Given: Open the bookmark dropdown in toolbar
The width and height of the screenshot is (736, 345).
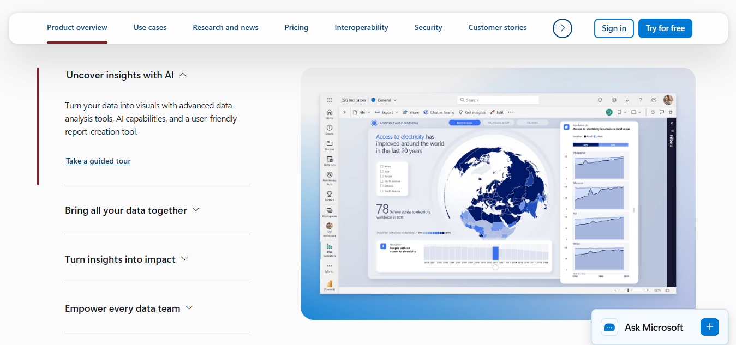Looking at the screenshot, I should pos(621,112).
